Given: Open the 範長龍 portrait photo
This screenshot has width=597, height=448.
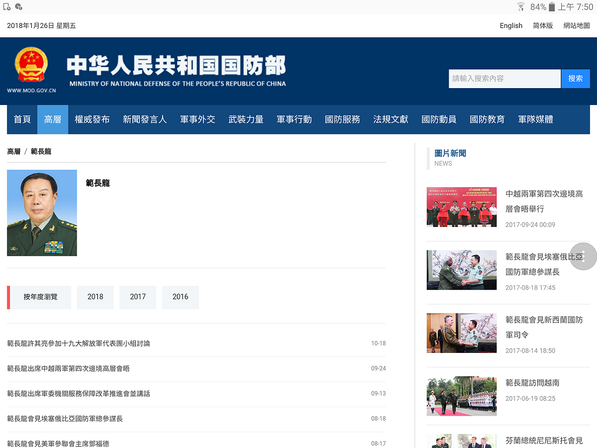Looking at the screenshot, I should [x=42, y=213].
